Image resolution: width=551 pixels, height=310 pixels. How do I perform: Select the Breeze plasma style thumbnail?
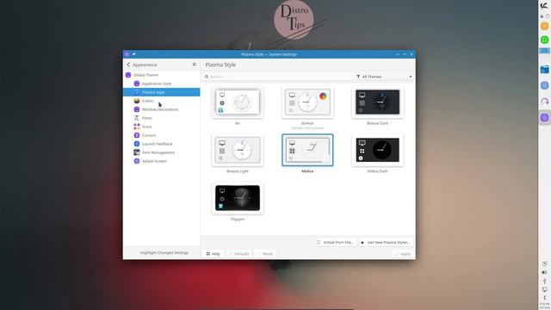click(307, 102)
